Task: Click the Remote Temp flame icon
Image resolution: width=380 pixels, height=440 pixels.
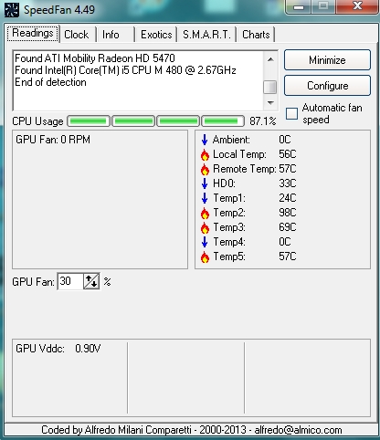Action: pyautogui.click(x=205, y=169)
